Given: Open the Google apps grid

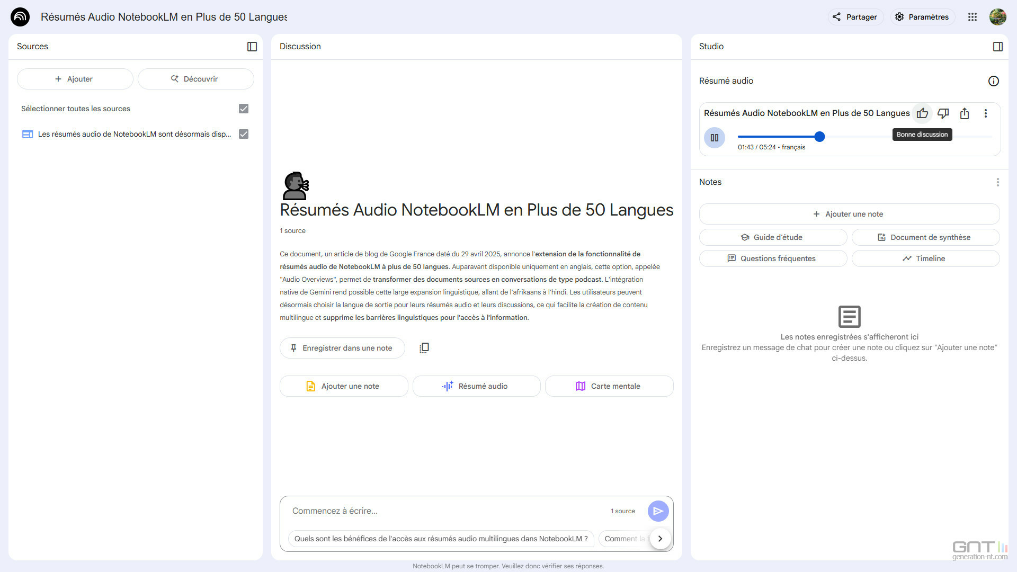Looking at the screenshot, I should point(973,17).
